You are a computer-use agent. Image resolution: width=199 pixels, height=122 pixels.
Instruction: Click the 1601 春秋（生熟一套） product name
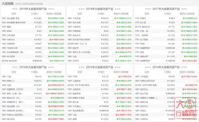[12, 94]
